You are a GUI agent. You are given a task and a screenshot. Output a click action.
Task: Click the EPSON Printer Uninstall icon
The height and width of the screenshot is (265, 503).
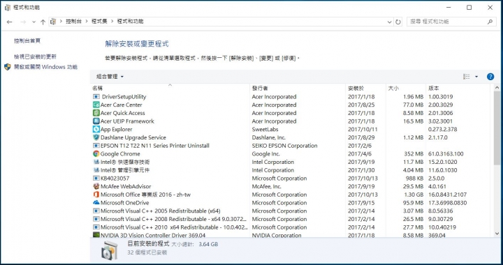(x=96, y=146)
